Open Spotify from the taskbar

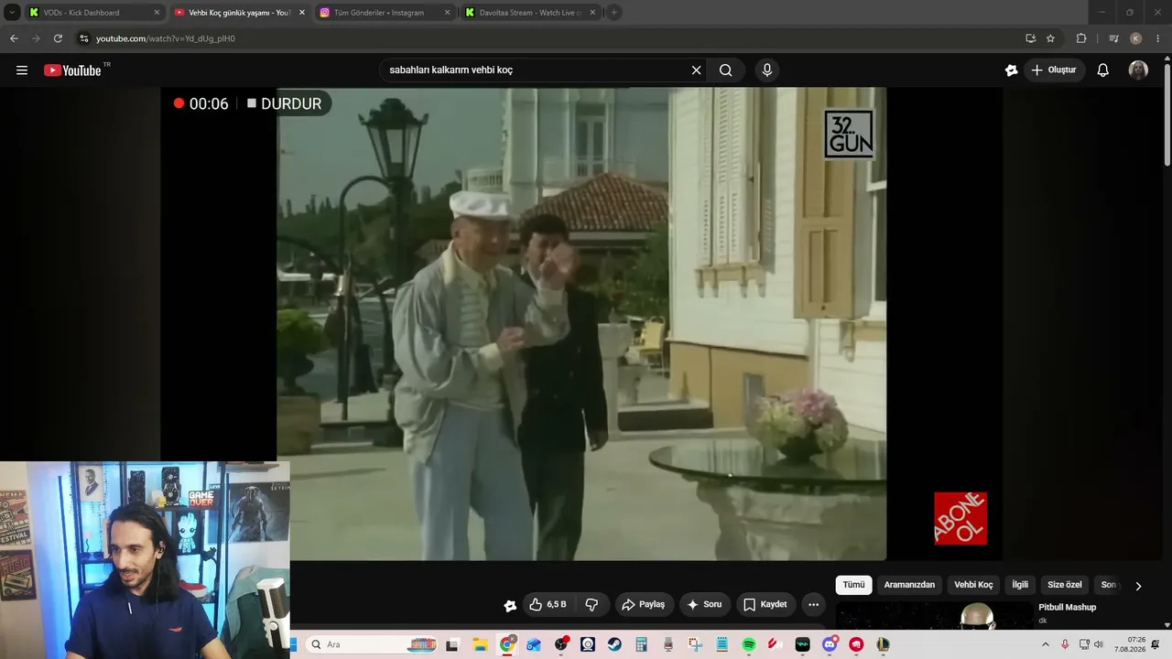[x=748, y=644]
